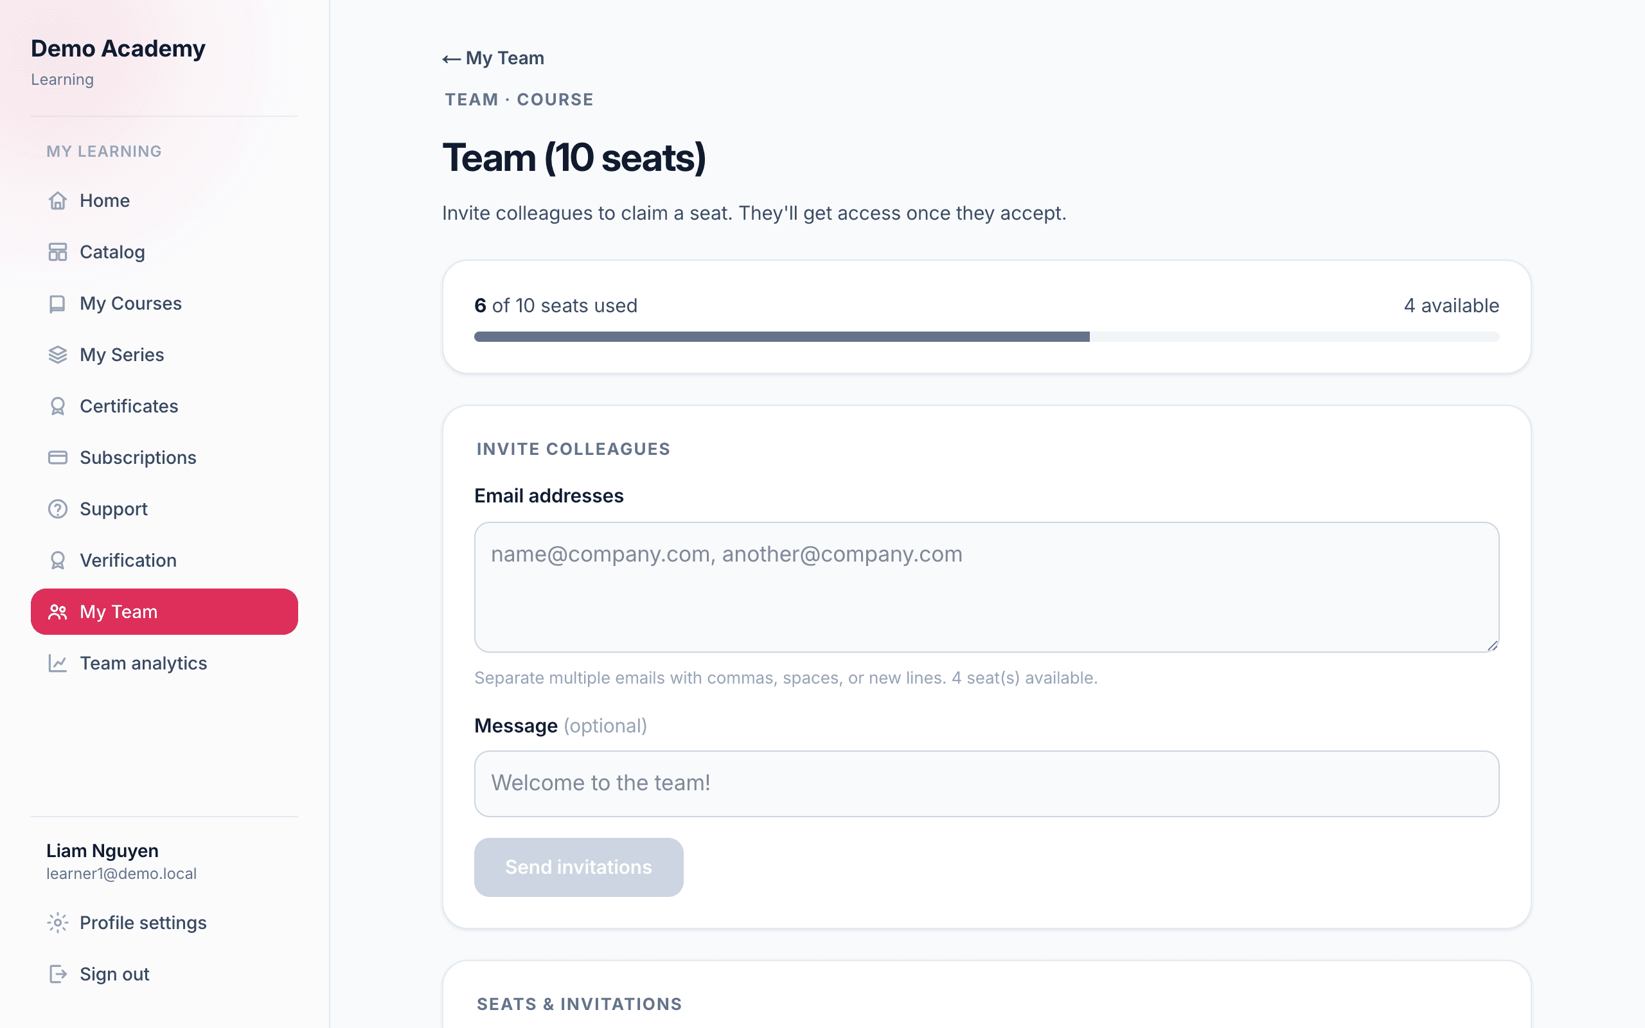Click the optional Message input field
1645x1028 pixels.
tap(986, 783)
